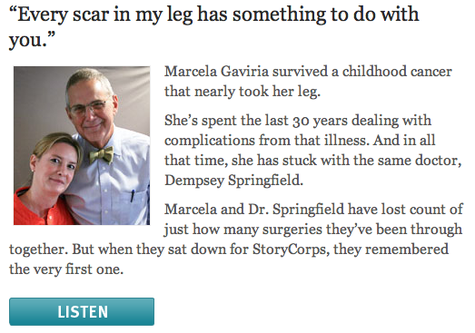
Task: Click the headline quote about every scar
Action: pos(213,26)
